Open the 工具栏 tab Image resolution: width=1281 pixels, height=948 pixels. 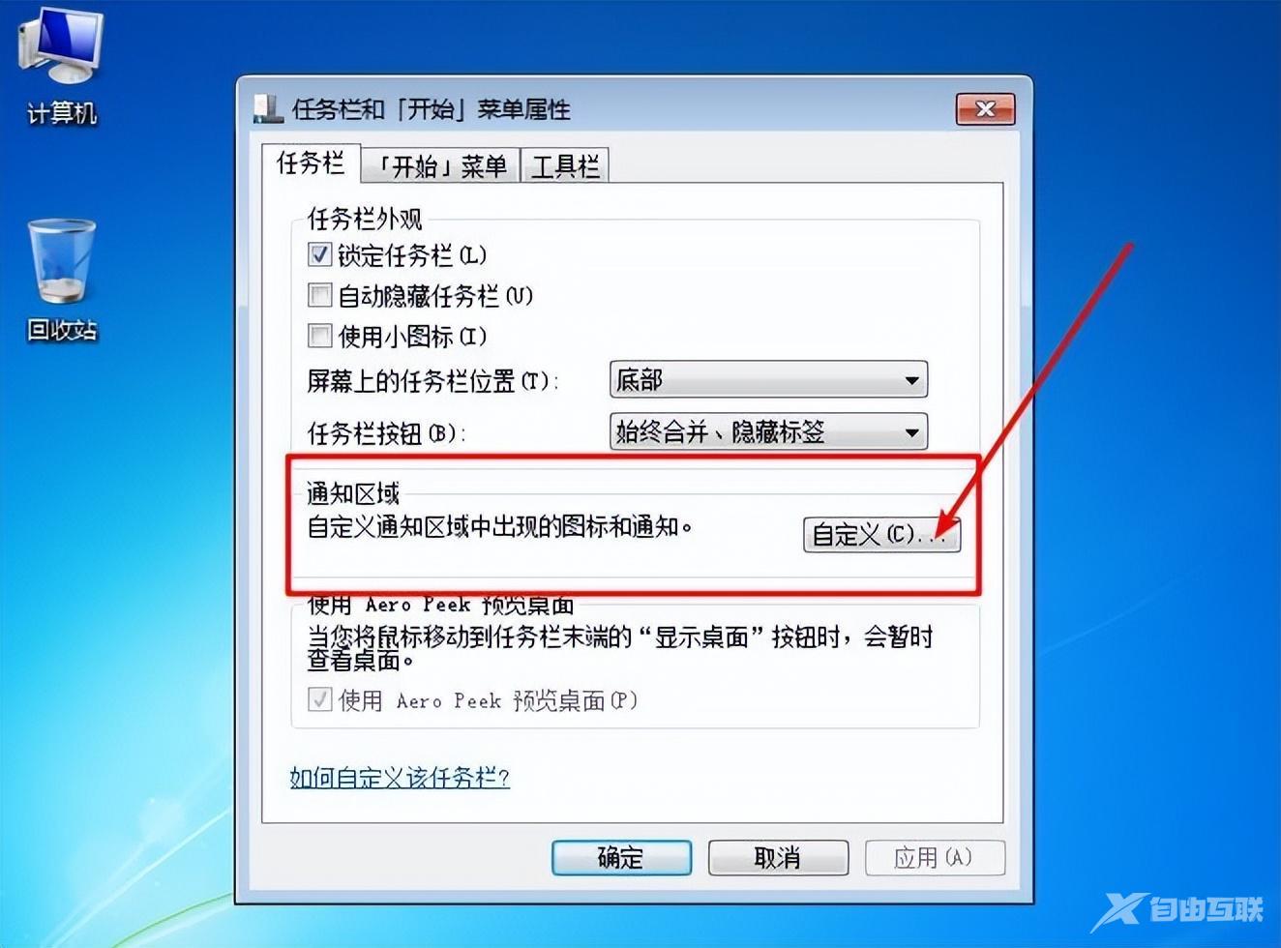coord(565,166)
